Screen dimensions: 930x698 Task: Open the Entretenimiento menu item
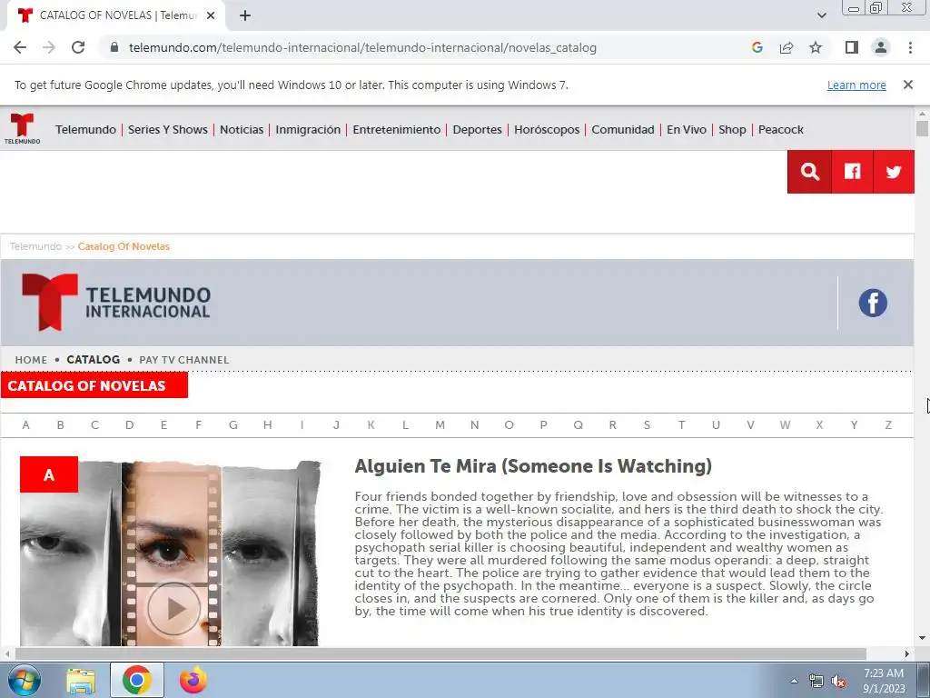click(397, 129)
